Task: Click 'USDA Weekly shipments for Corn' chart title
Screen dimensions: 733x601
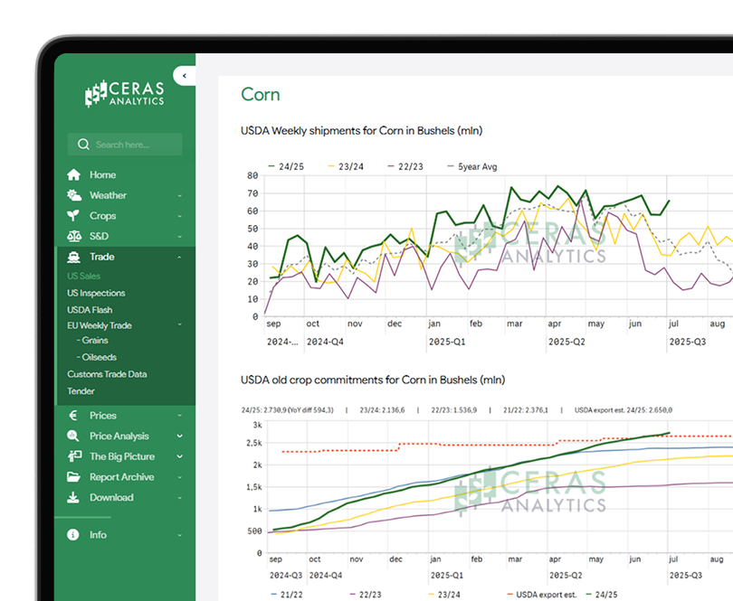Action: pos(361,131)
